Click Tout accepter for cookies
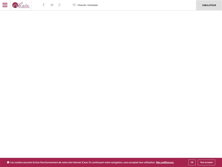222x167 pixels. (206, 162)
